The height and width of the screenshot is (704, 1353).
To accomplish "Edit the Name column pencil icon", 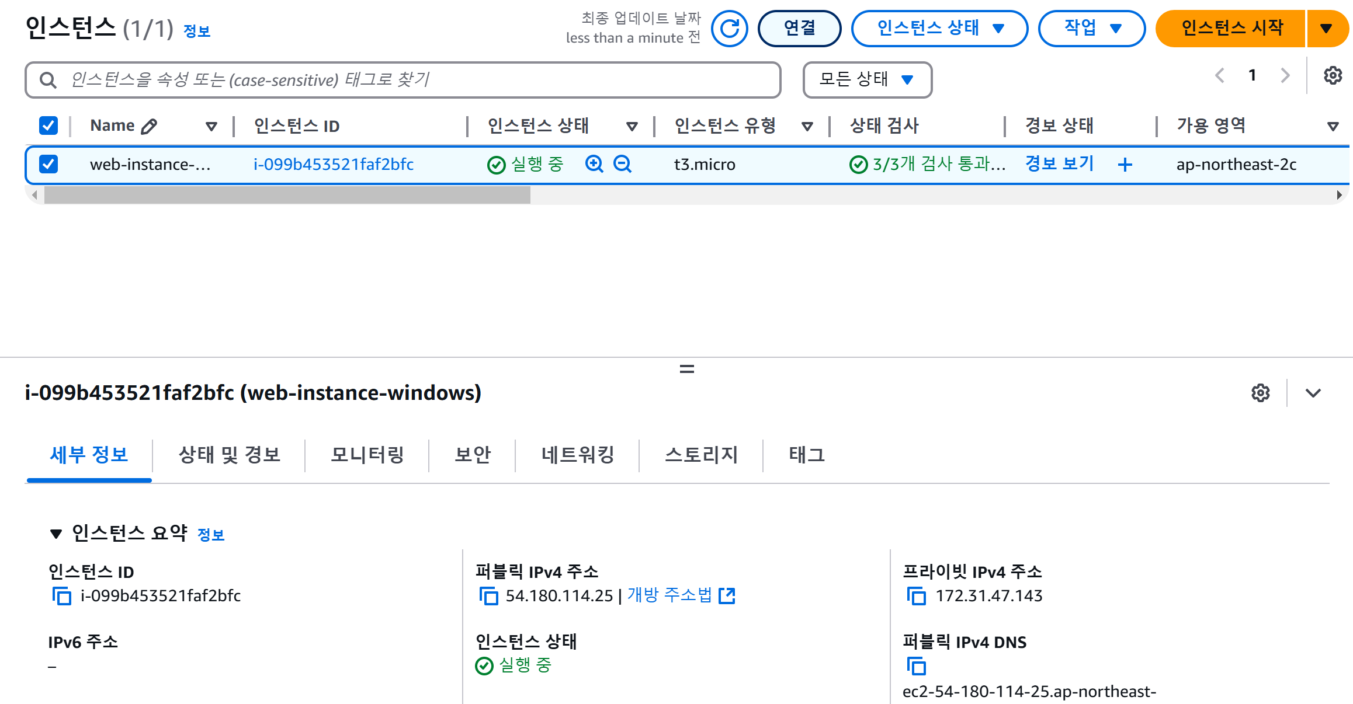I will pos(150,126).
